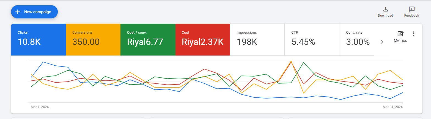This screenshot has height=119, width=431.
Task: Click the plus icon on New campaign
Action: [18, 12]
